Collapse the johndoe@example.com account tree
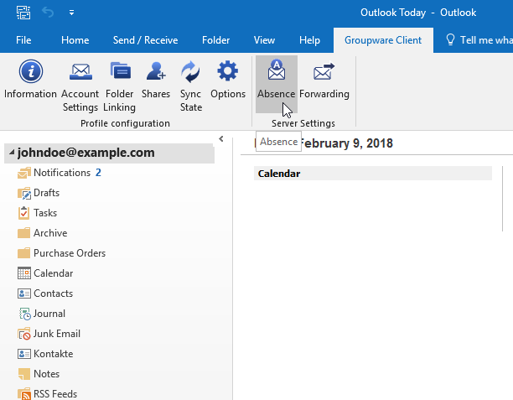This screenshot has width=513, height=400. coord(12,153)
